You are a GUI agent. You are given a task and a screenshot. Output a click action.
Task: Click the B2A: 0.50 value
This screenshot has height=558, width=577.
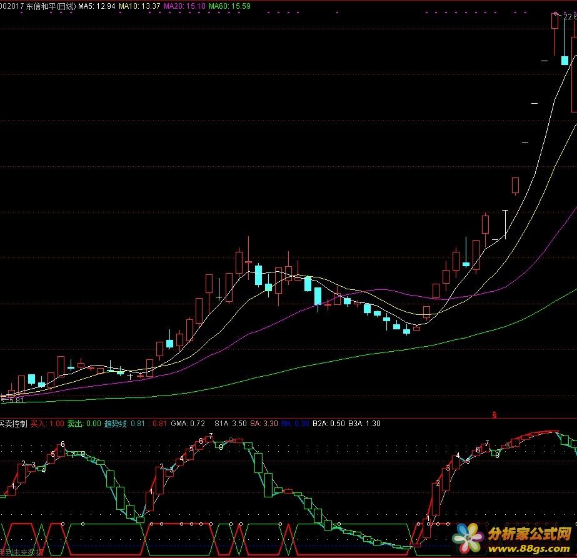[x=329, y=424]
